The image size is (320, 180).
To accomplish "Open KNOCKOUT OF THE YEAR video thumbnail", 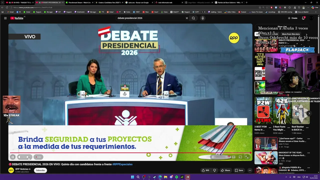I will 266,158.
